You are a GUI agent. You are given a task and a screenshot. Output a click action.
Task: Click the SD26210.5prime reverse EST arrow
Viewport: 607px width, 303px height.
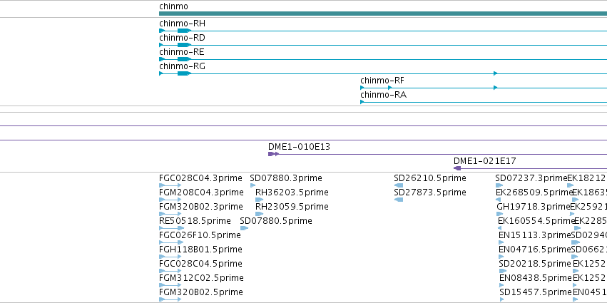click(398, 185)
